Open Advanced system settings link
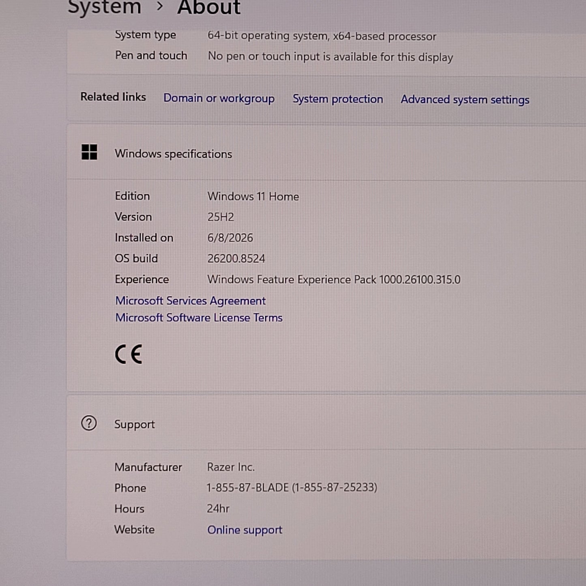Viewport: 586px width, 586px height. [465, 100]
